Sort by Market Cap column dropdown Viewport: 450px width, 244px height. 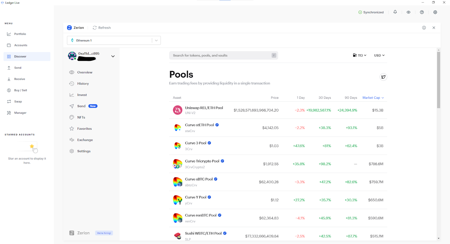point(373,98)
